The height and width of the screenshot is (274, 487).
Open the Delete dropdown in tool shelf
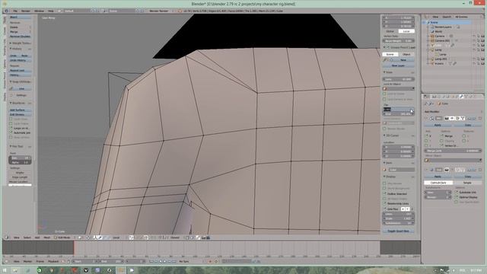(x=21, y=27)
